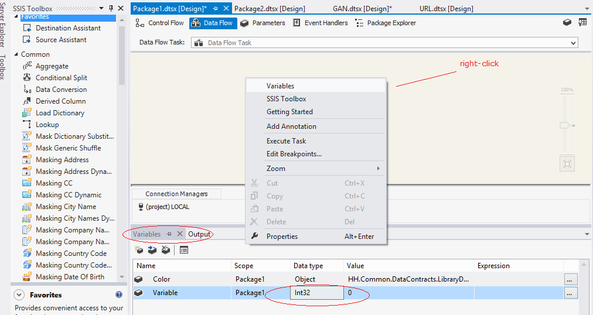Switch to the Parameters tab
This screenshot has height=315, width=593.
pyautogui.click(x=263, y=23)
